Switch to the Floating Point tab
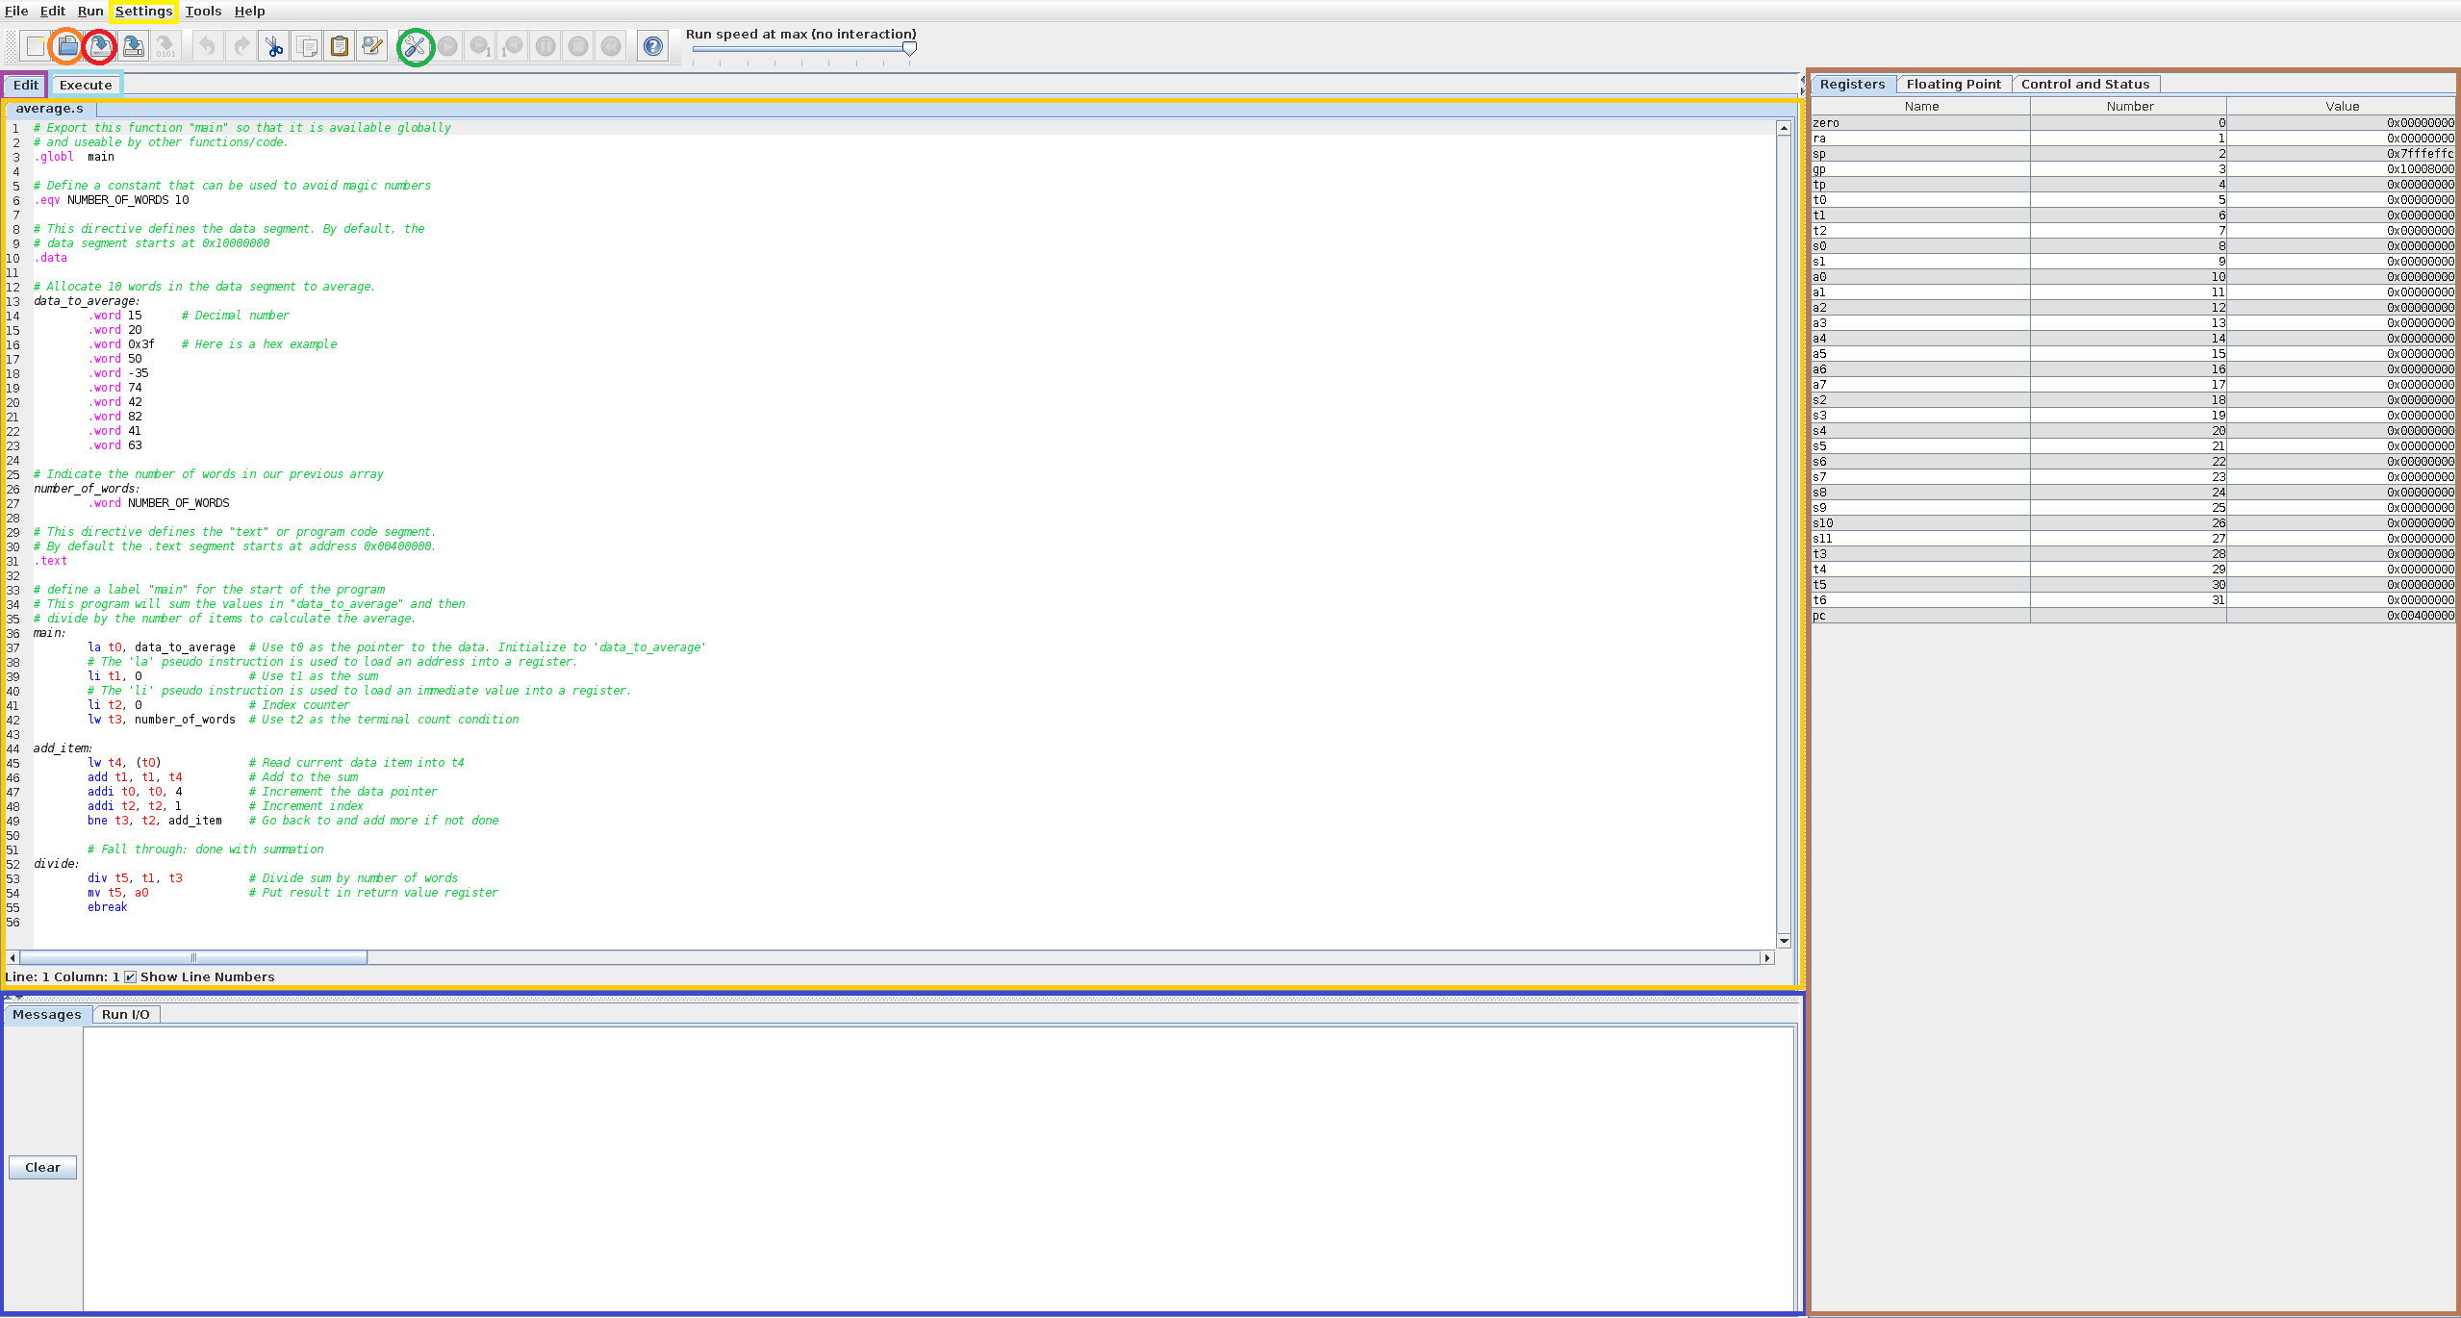The image size is (2461, 1318). pos(1953,84)
